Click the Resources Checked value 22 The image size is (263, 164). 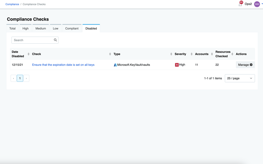pyautogui.click(x=217, y=65)
